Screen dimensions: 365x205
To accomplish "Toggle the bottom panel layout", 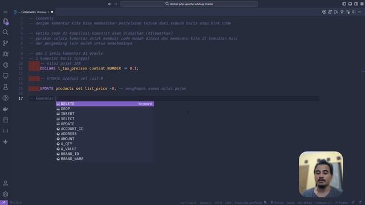I will point(350,4).
